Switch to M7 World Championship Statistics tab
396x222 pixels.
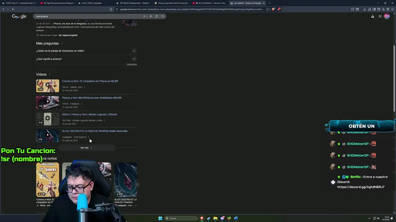click(133, 3)
